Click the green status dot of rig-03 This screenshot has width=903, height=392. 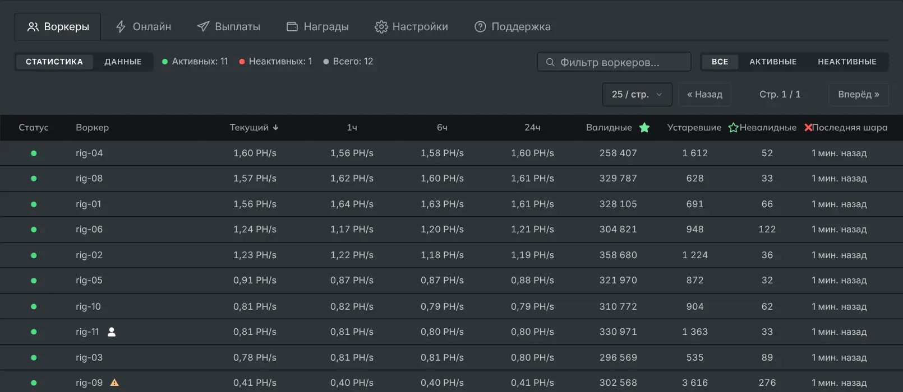[x=34, y=358]
